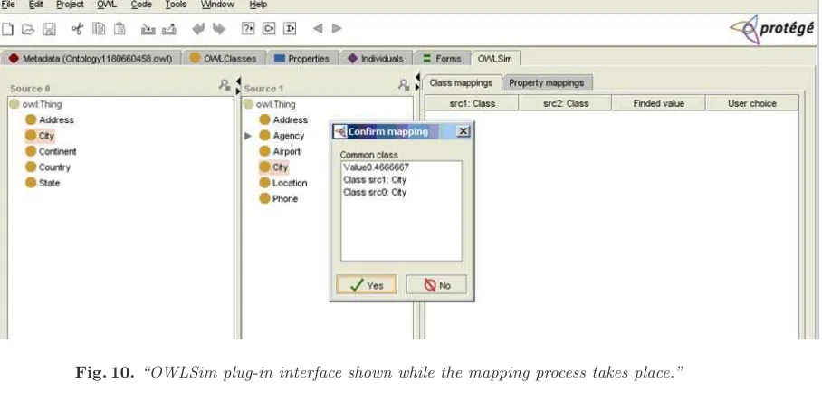Open the Window menu
Image resolution: width=822 pixels, height=411 pixels.
(217, 5)
